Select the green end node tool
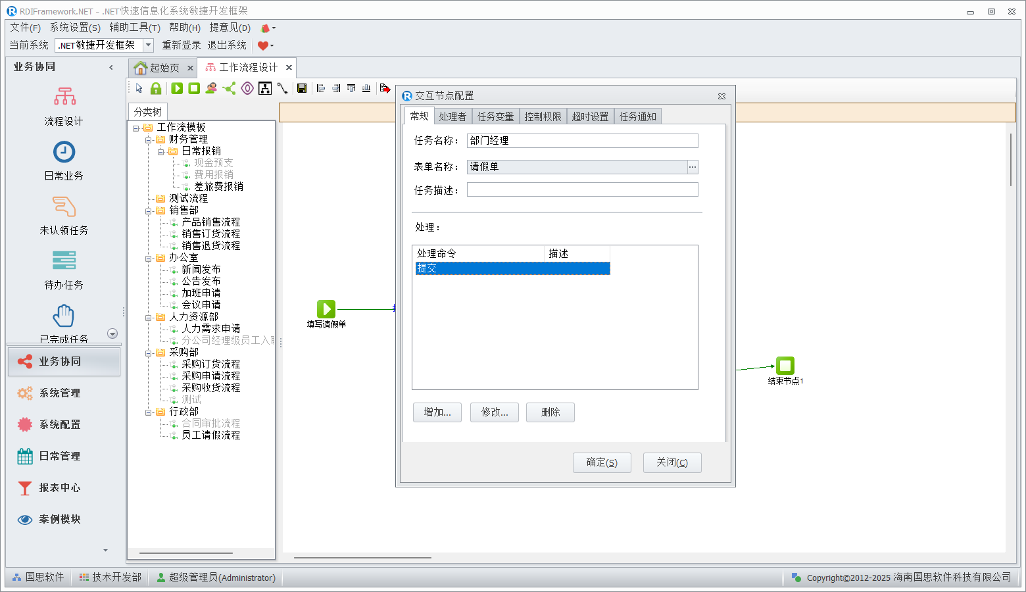Image resolution: width=1026 pixels, height=592 pixels. tap(194, 88)
